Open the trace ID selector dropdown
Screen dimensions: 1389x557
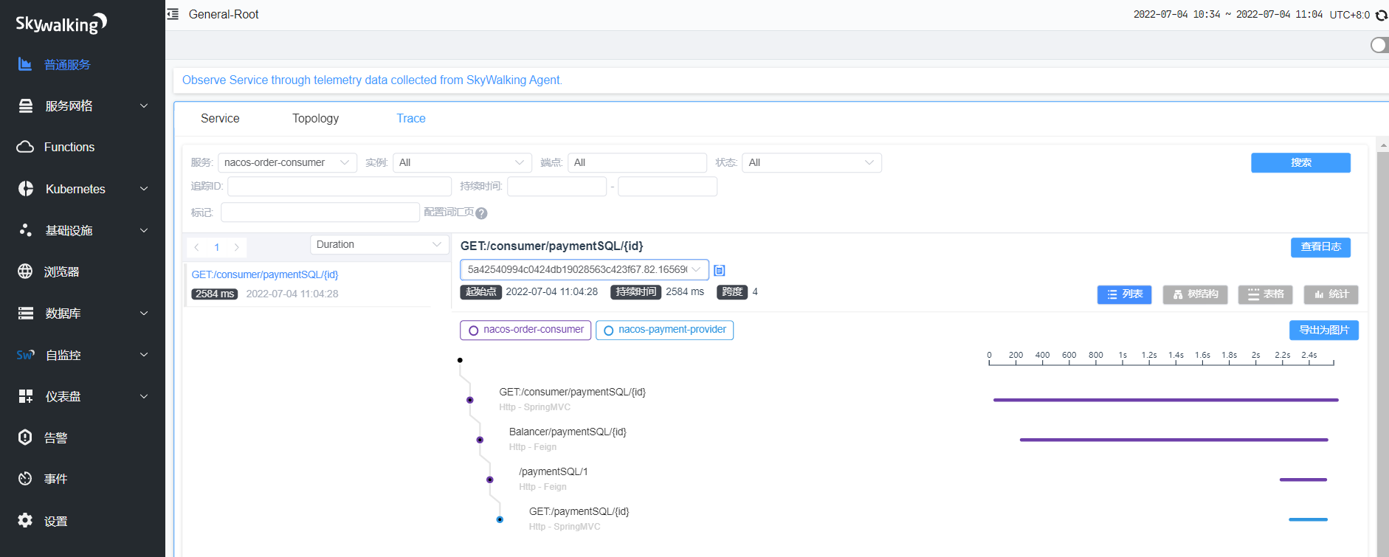585,269
